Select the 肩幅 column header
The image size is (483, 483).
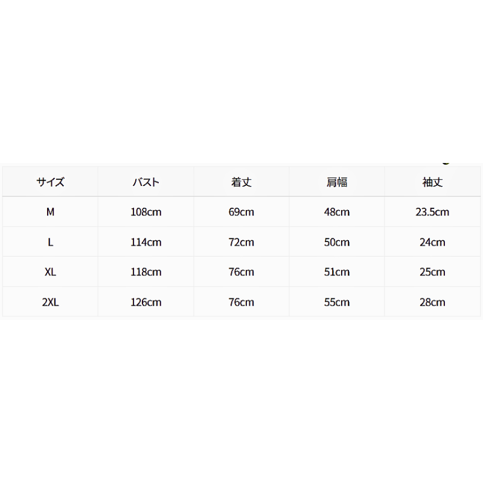point(337,182)
